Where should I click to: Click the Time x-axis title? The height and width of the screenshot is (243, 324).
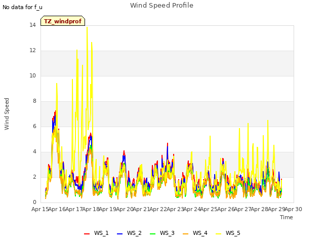[287, 217]
